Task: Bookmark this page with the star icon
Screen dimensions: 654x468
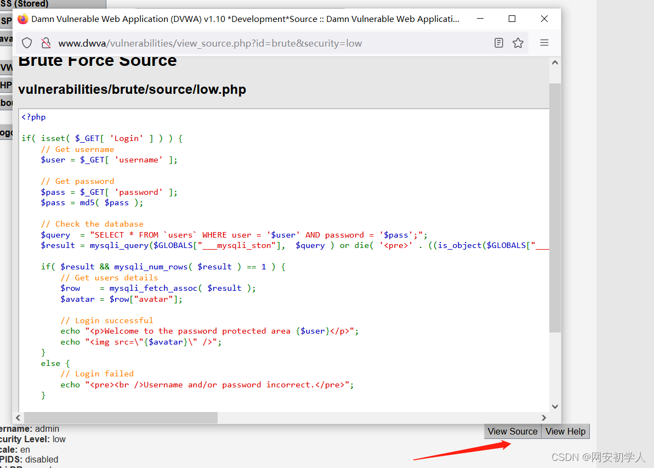Action: click(518, 43)
